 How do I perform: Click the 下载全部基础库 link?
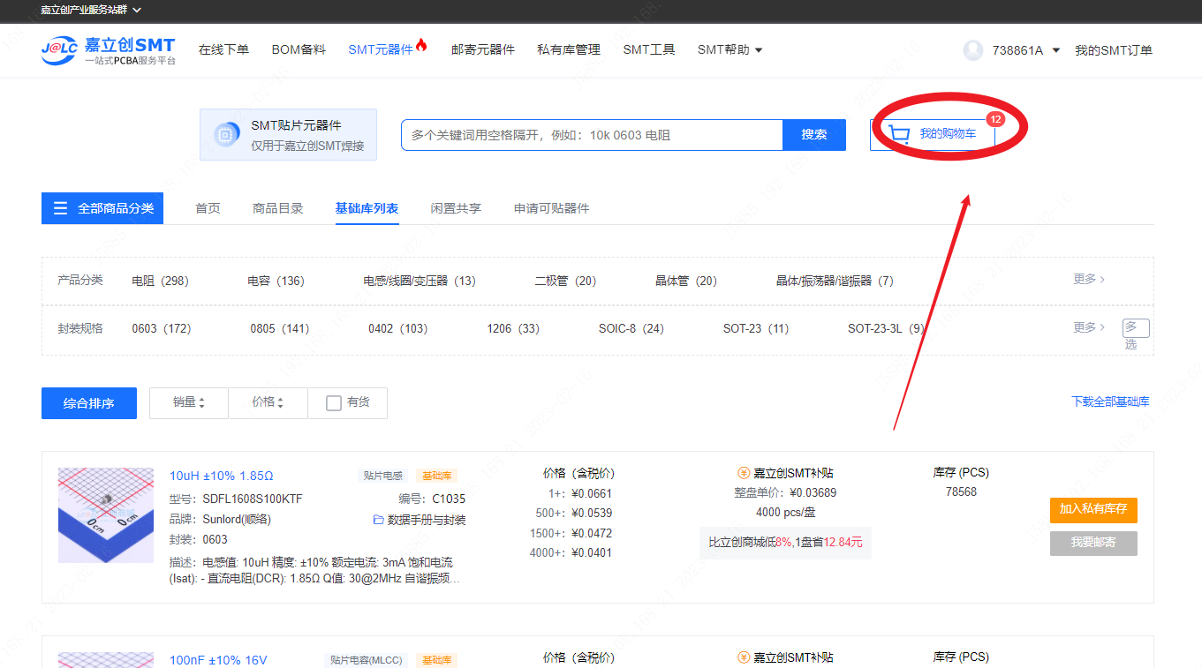[1110, 402]
